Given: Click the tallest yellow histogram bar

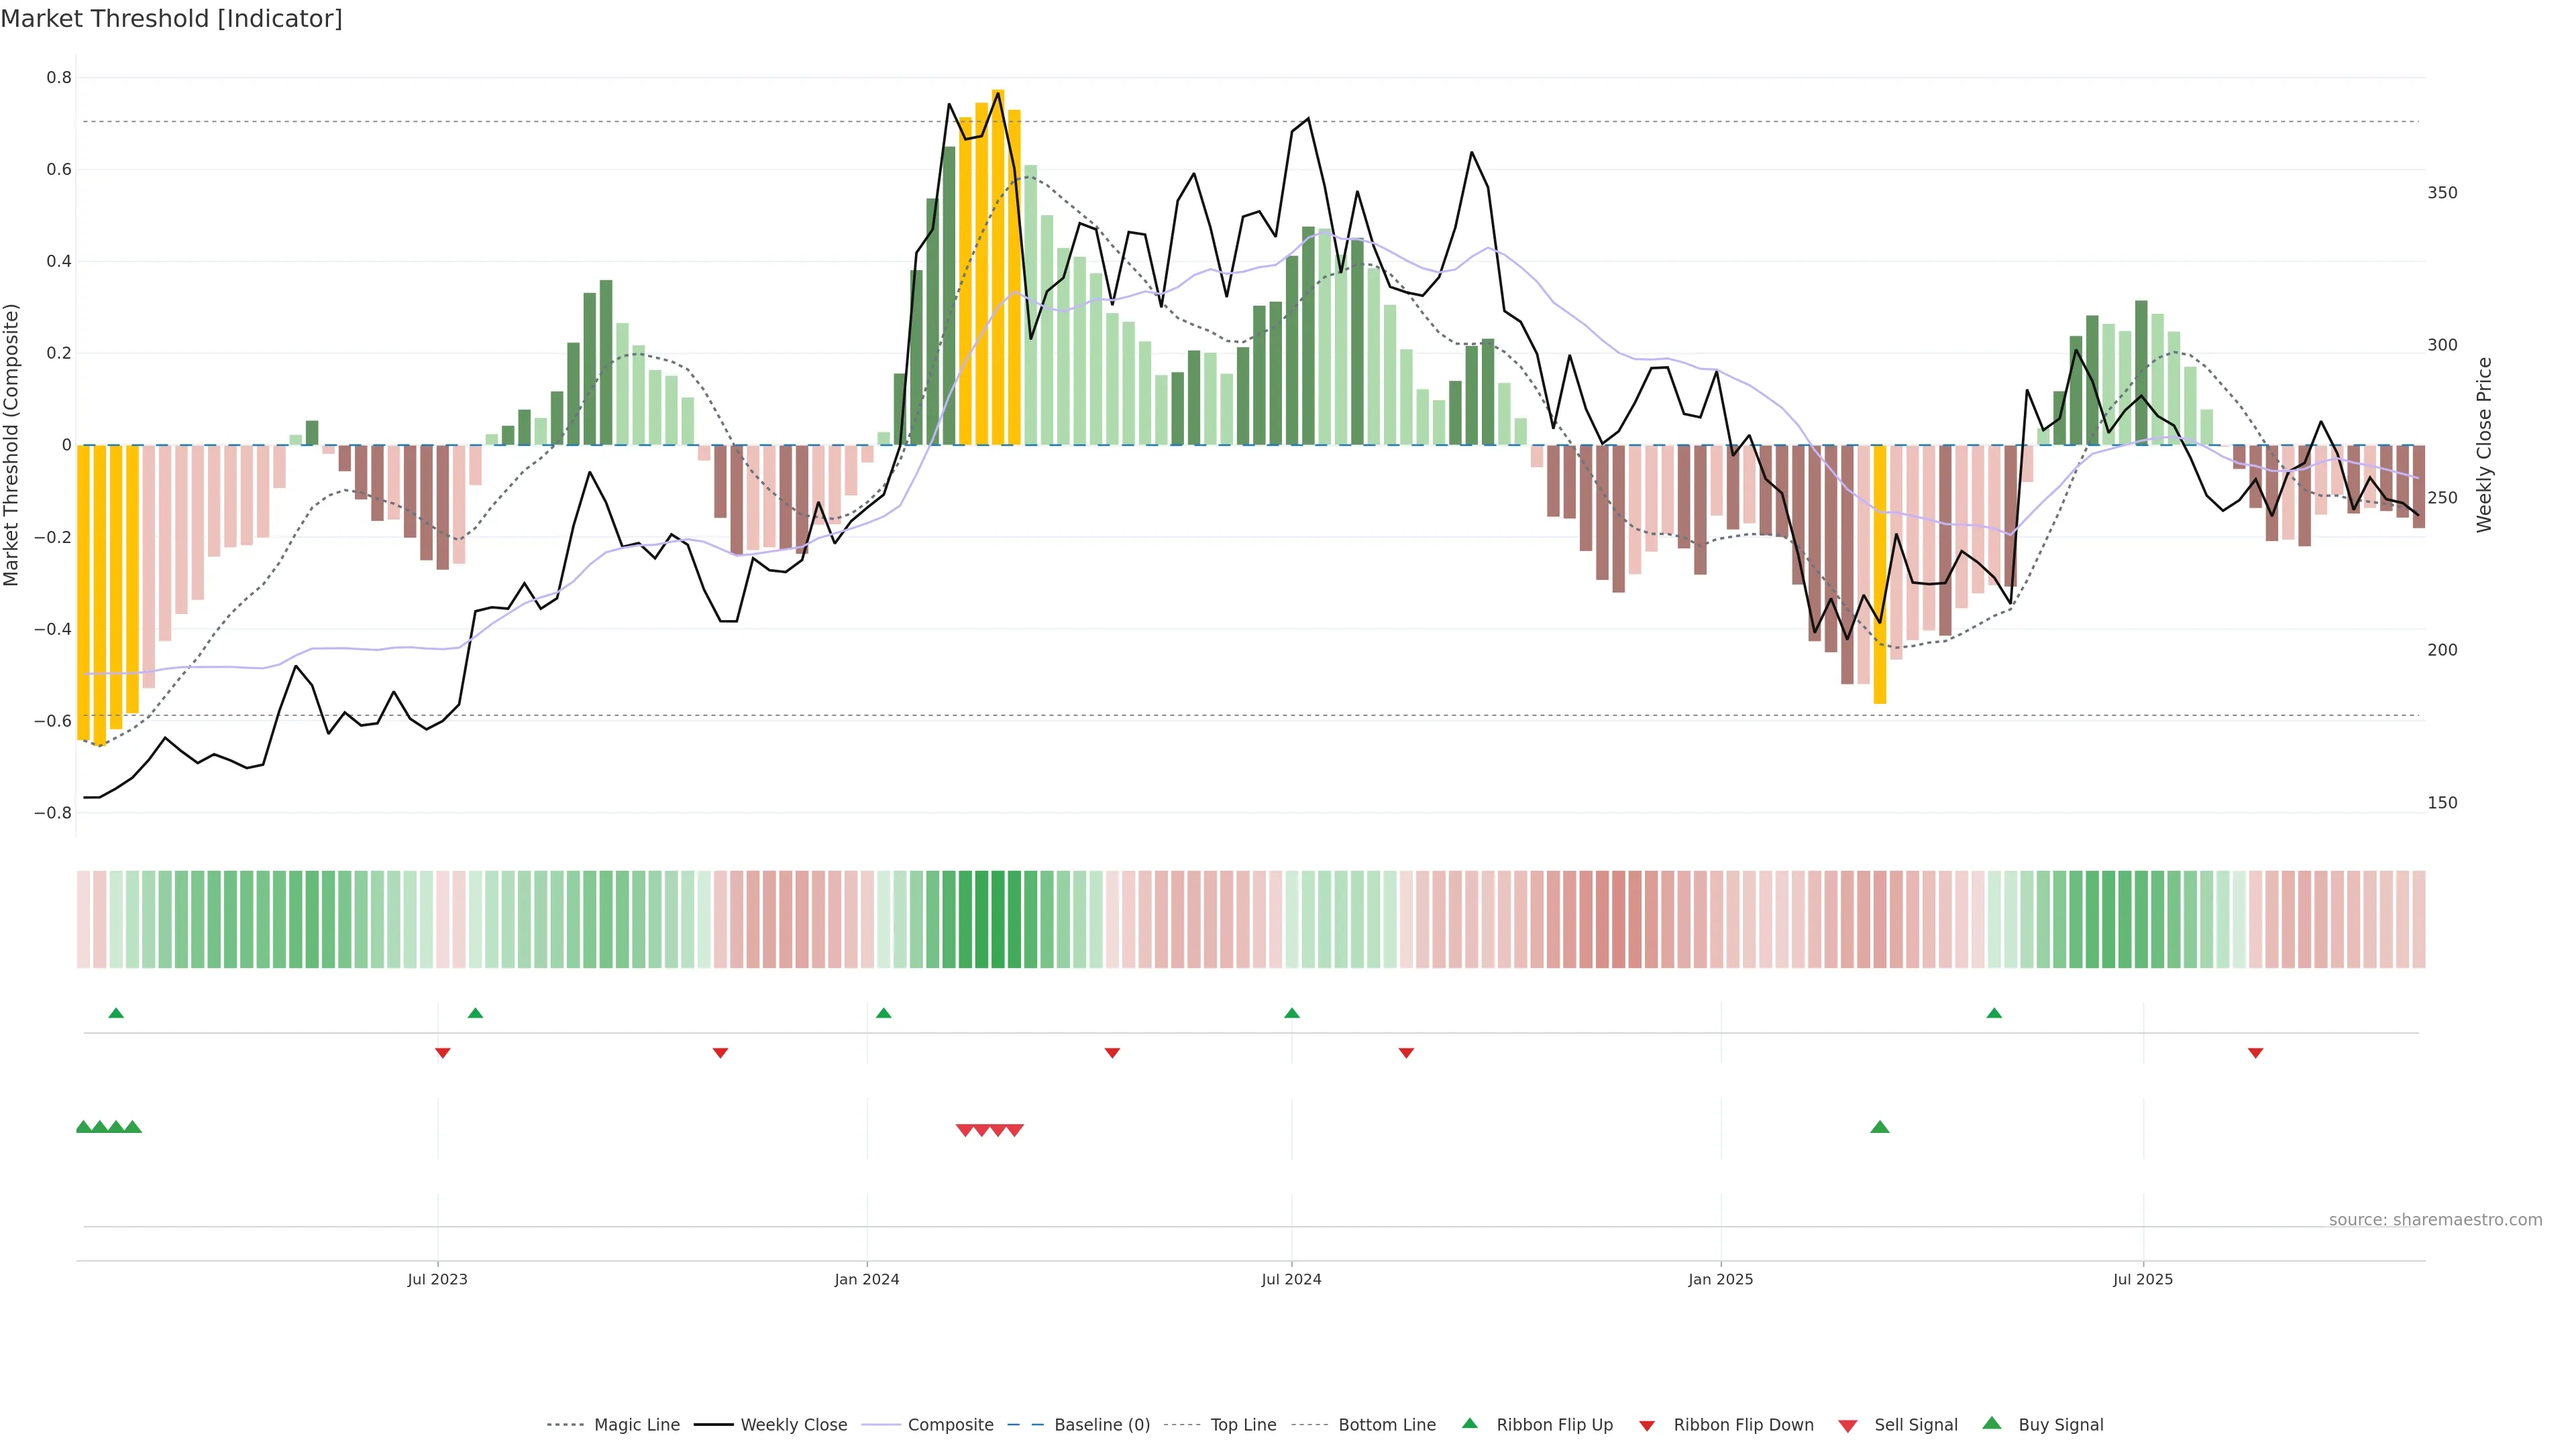Looking at the screenshot, I should point(998,267).
